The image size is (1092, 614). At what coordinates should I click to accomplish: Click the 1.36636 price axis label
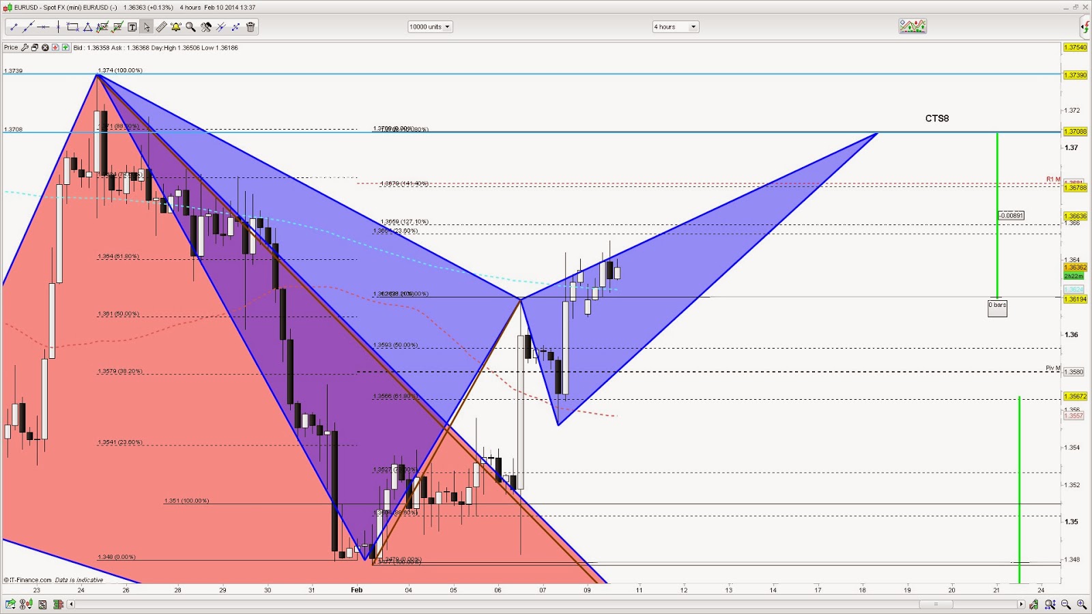(1075, 216)
